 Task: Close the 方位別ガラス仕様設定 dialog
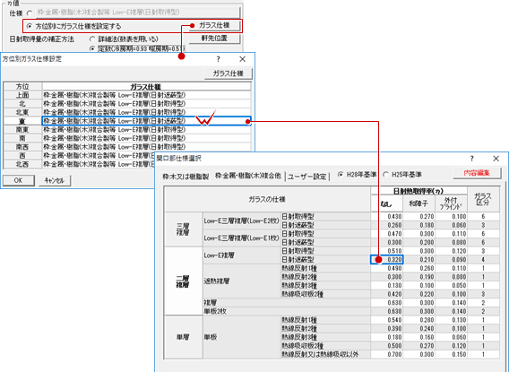[x=242, y=59]
